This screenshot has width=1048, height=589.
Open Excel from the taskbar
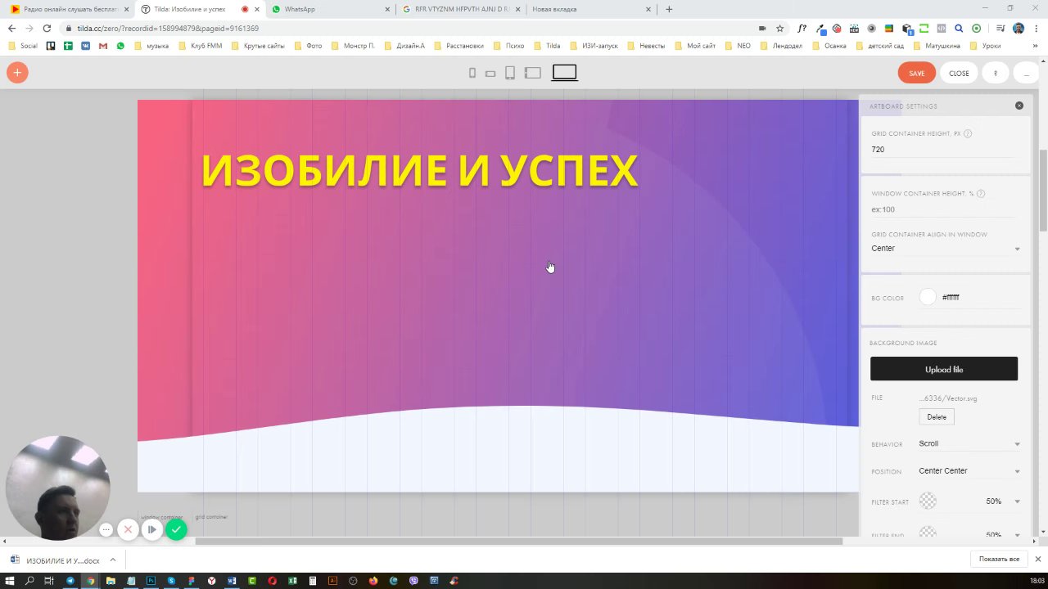click(x=292, y=581)
